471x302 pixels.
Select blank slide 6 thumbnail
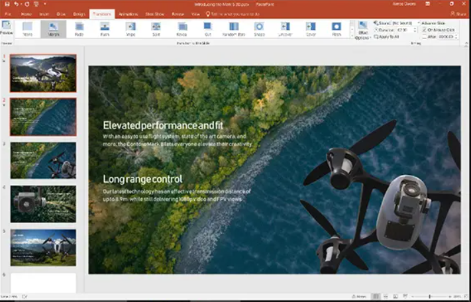43,283
